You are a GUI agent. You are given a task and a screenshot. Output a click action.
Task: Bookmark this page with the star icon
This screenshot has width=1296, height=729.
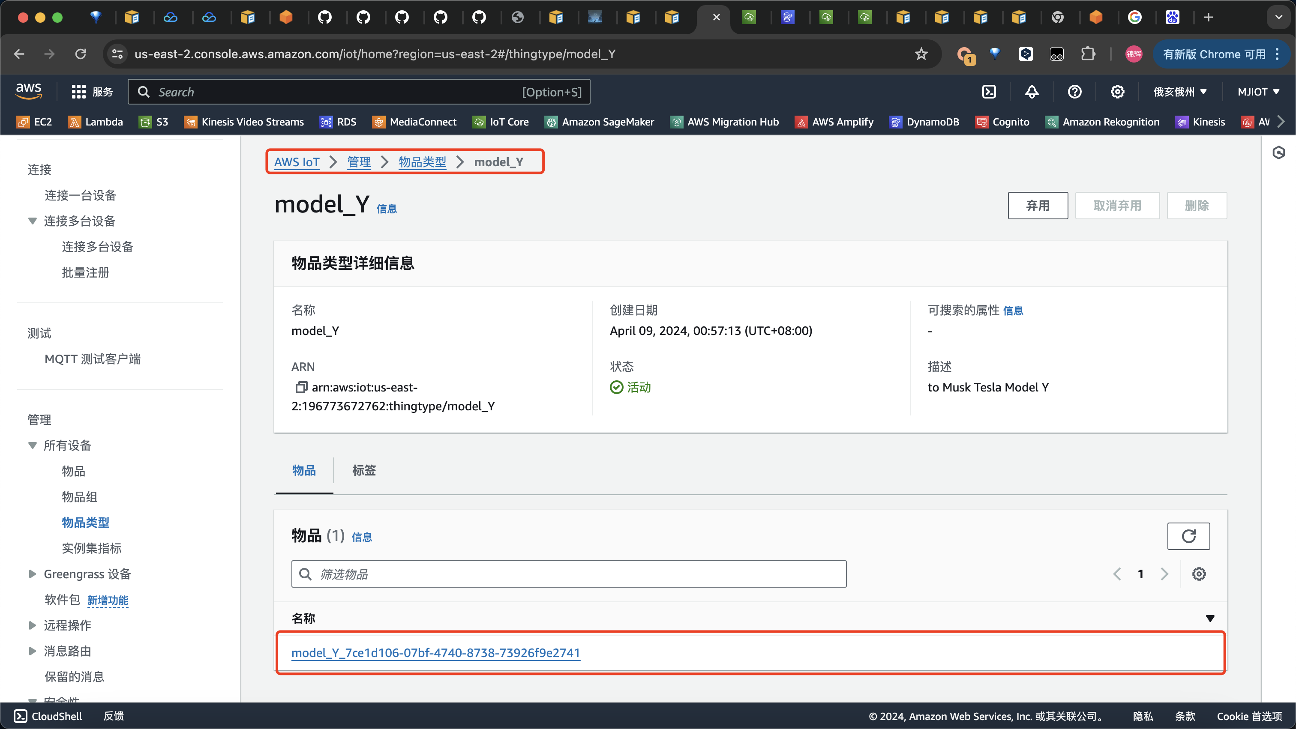tap(921, 54)
